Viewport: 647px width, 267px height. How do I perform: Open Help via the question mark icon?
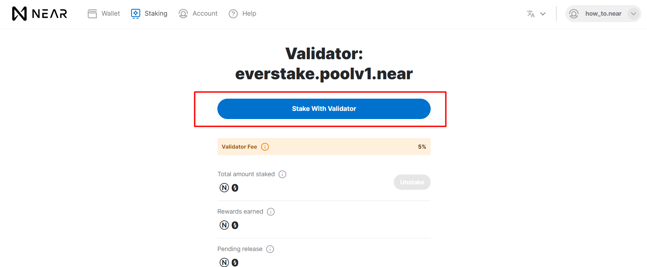[x=233, y=14]
